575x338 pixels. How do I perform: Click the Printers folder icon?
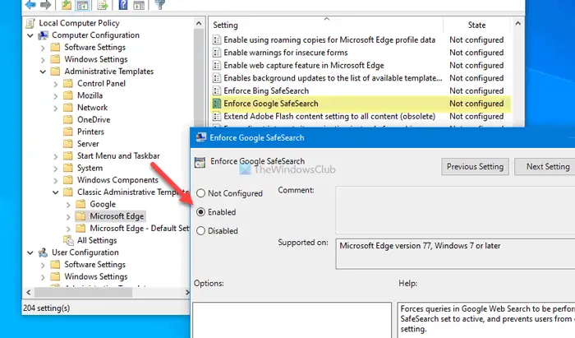tap(68, 132)
